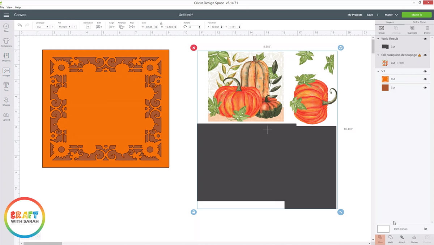Click the Flatten tool

414,239
